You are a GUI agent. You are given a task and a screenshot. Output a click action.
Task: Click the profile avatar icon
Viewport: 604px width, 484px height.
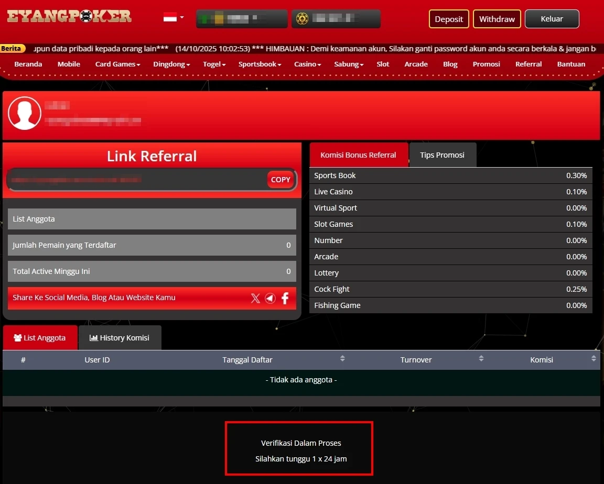pyautogui.click(x=25, y=113)
